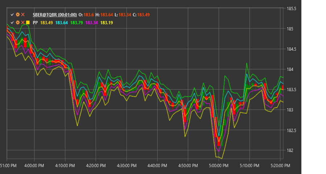
Task: Click the 4:30:00 PM time axis label
Action: [x=127, y=165]
